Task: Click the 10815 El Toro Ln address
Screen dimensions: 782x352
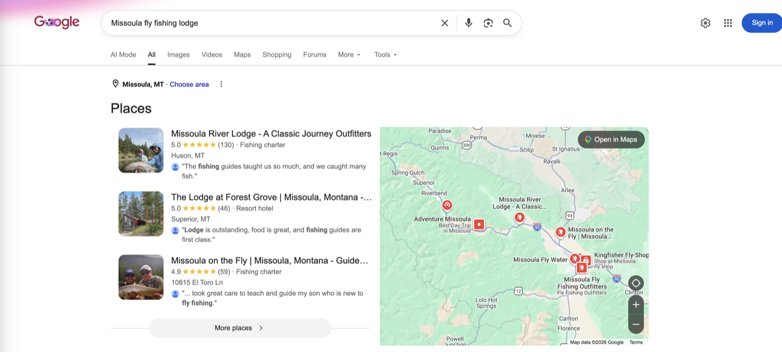Action: point(197,283)
